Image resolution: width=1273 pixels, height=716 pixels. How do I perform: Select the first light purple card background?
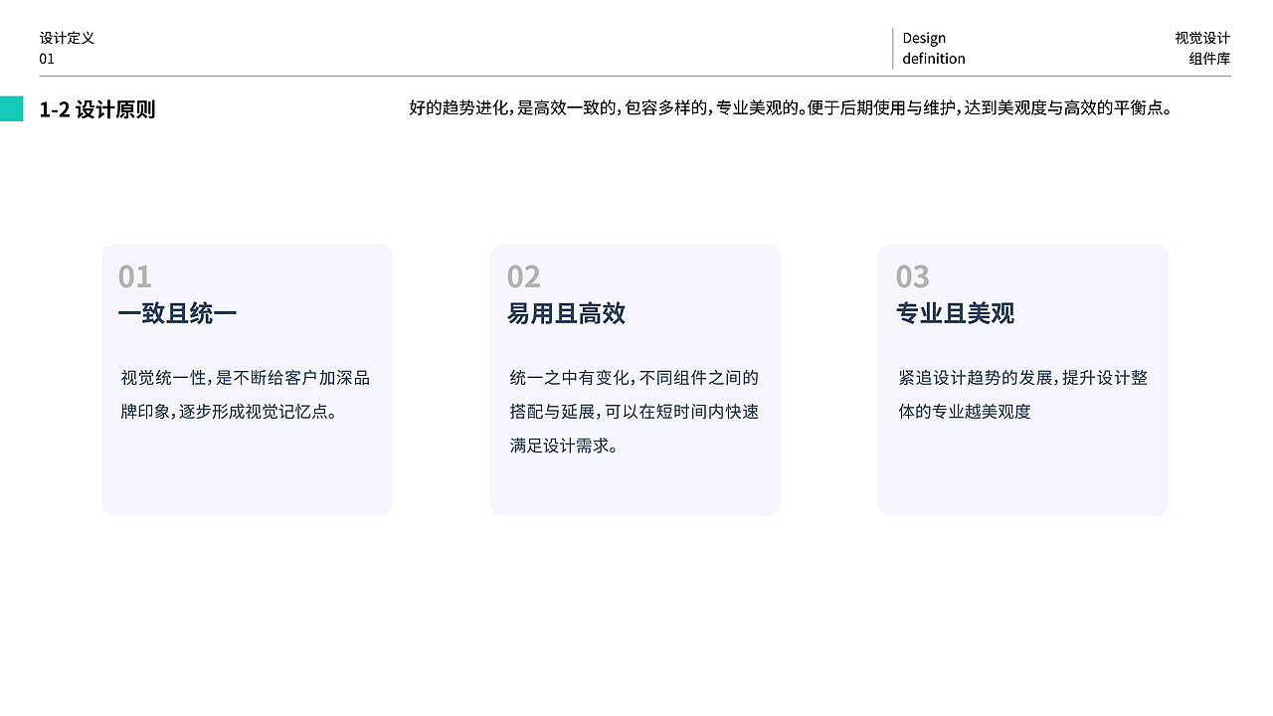pos(247,467)
